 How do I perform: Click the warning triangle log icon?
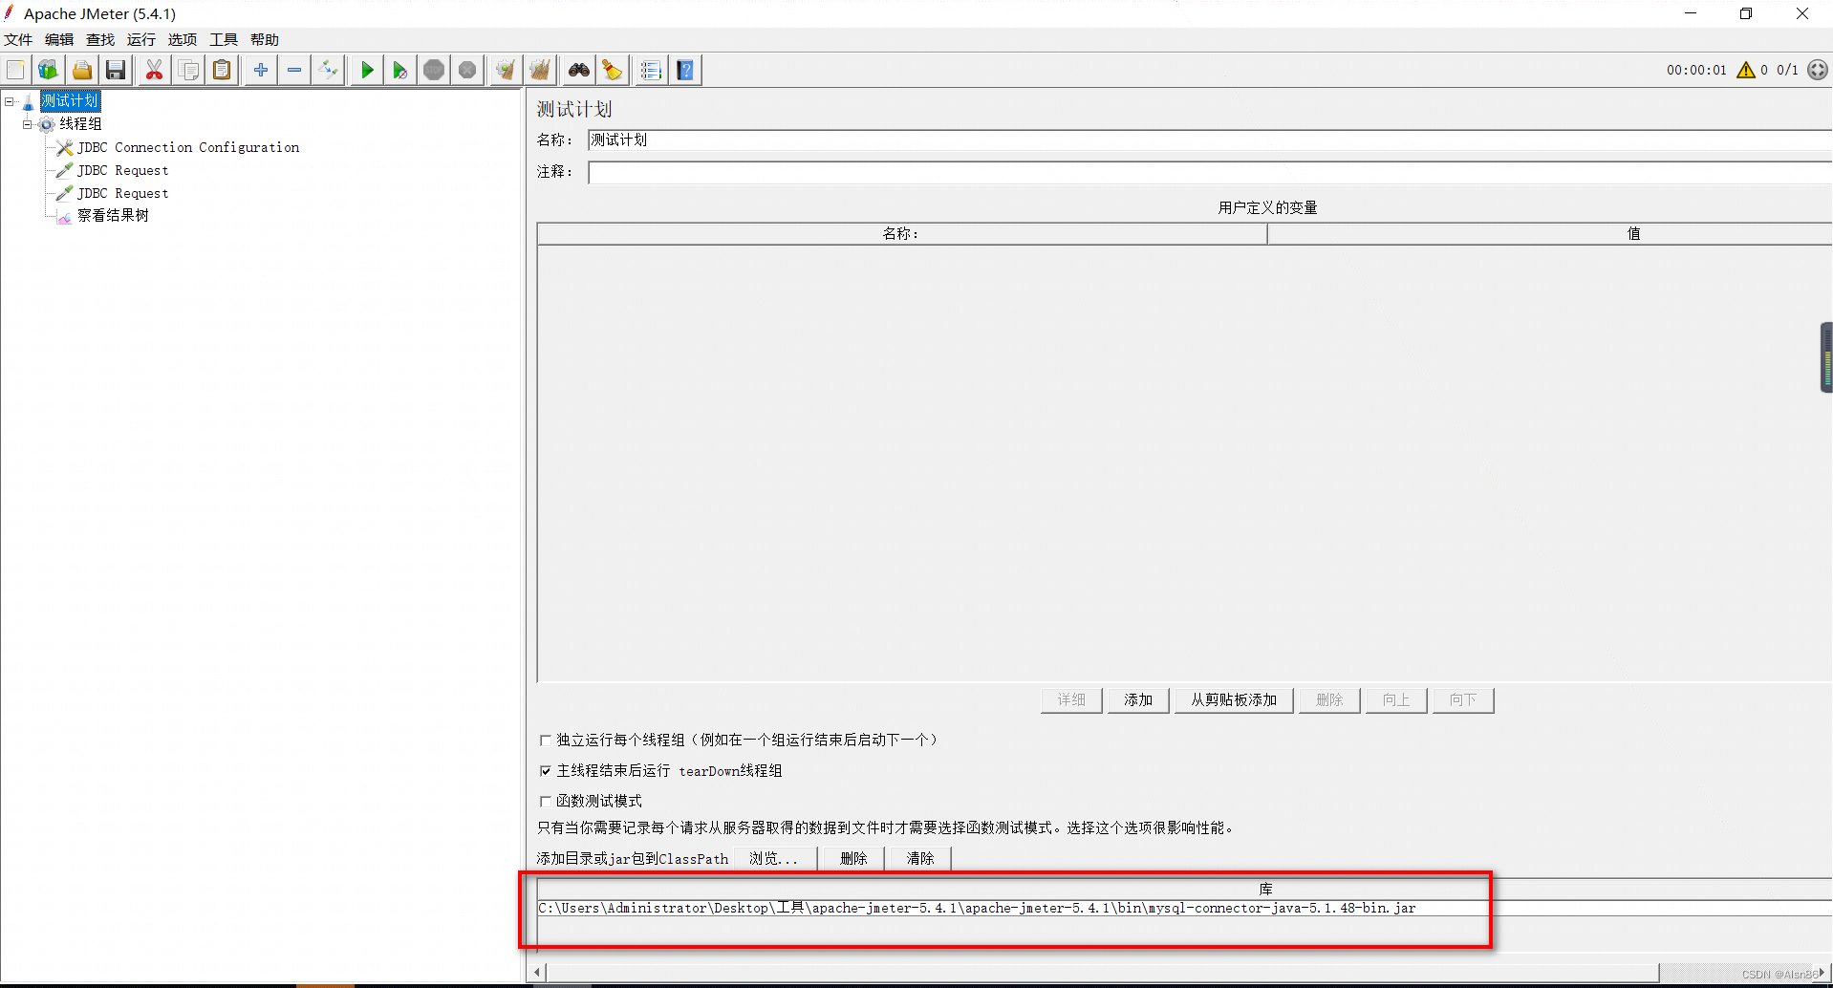(x=1746, y=70)
